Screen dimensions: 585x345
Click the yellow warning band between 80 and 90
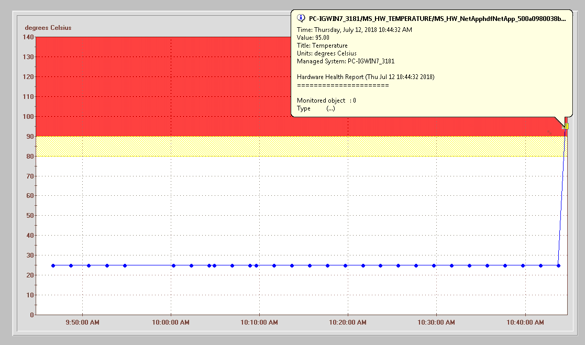pyautogui.click(x=262, y=146)
